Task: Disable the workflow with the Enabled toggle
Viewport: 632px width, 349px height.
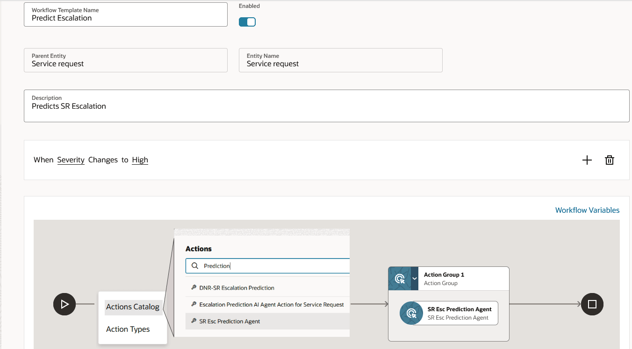Action: pyautogui.click(x=247, y=21)
